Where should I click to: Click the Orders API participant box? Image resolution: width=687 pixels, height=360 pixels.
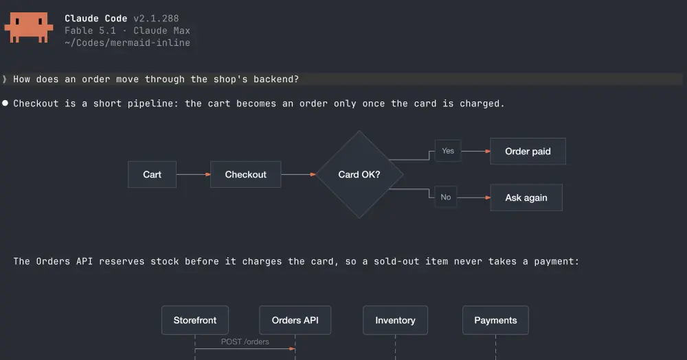tap(295, 320)
